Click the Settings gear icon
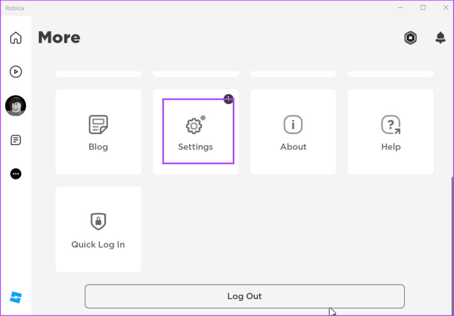This screenshot has height=316, width=454. [194, 126]
